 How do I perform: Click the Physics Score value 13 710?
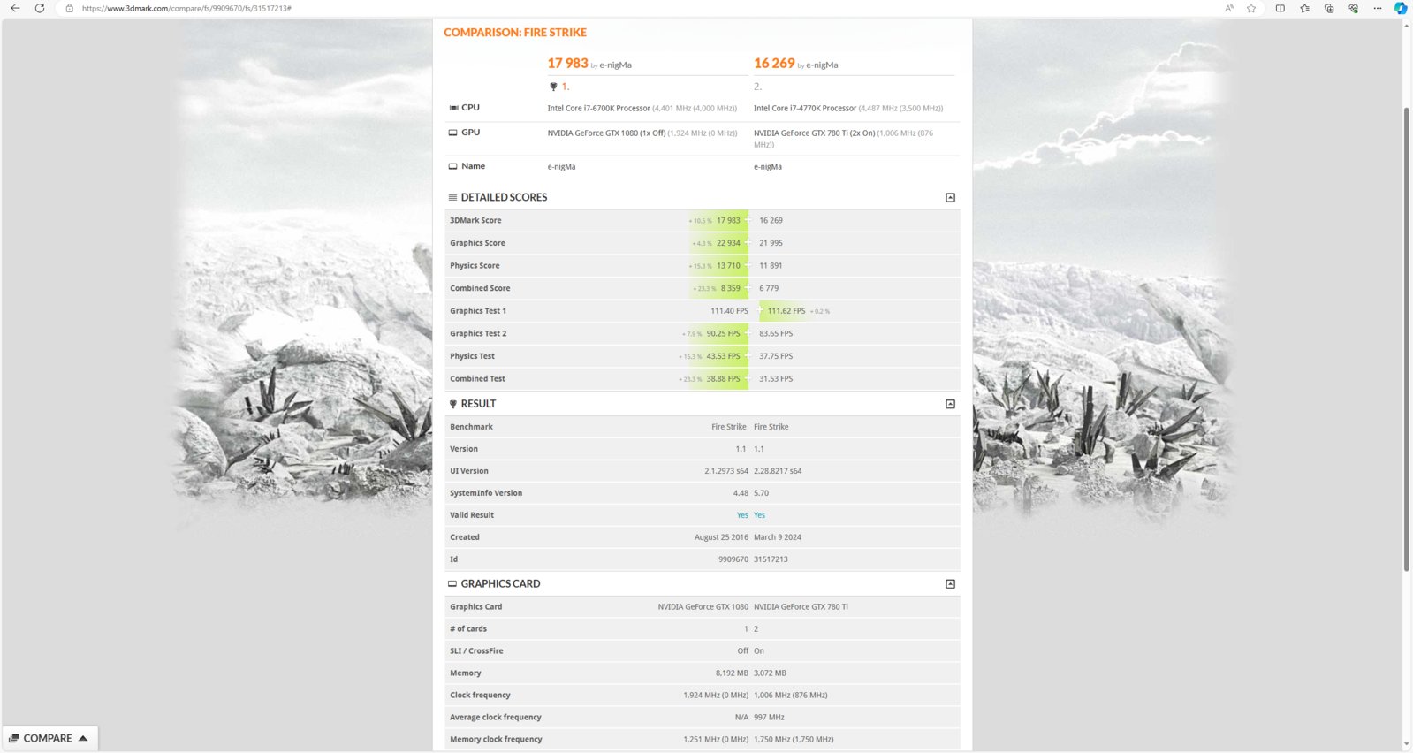(x=728, y=266)
